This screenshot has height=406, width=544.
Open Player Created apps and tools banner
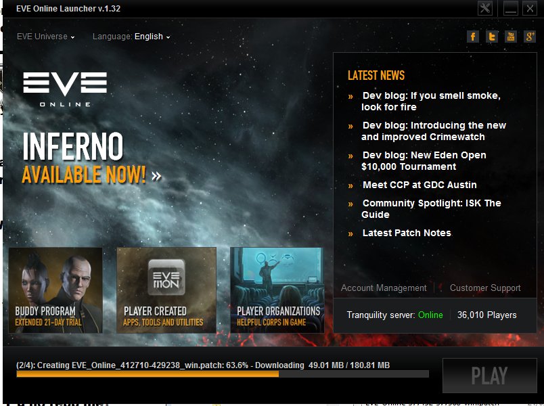coord(166,290)
